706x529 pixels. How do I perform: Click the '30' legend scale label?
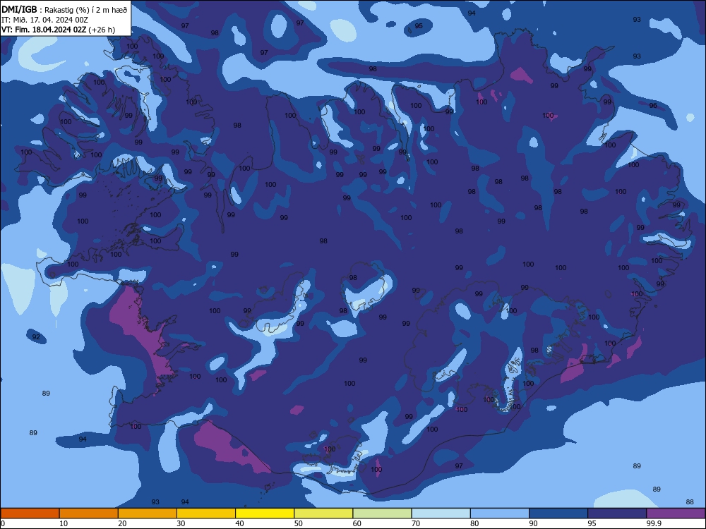tap(181, 523)
